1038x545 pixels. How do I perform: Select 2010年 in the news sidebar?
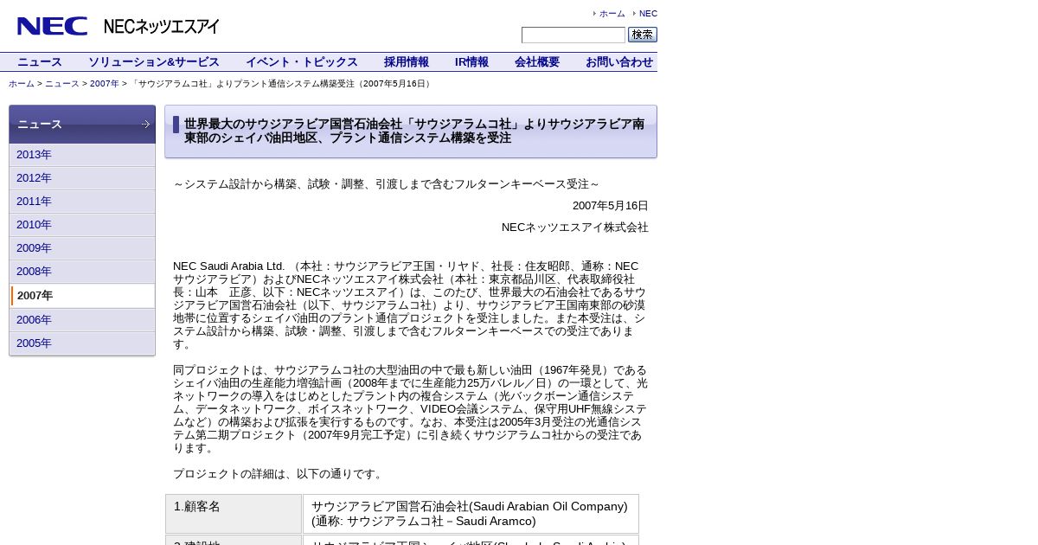[x=82, y=225]
